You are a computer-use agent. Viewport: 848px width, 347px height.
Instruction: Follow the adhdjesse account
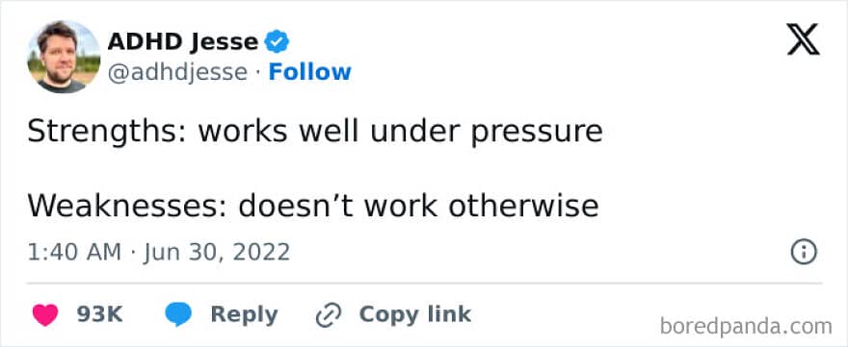[310, 72]
